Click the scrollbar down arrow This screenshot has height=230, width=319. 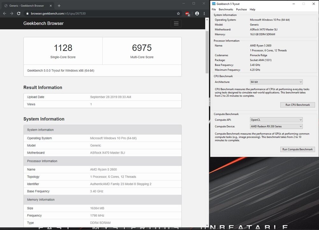click(x=207, y=225)
